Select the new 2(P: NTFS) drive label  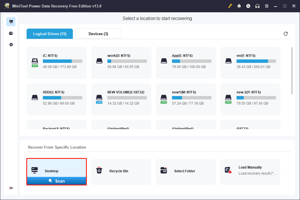point(249,92)
